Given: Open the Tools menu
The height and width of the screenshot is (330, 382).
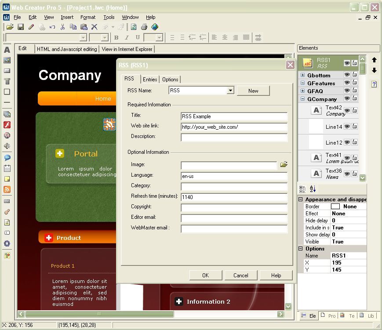Looking at the screenshot, I should point(109,17).
